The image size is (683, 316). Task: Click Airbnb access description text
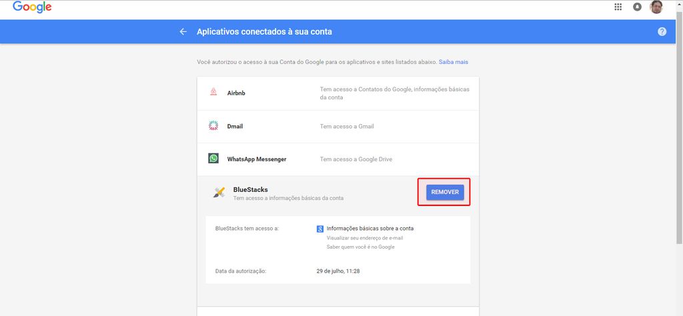[x=395, y=93]
